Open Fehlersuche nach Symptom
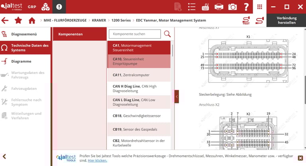 click(x=25, y=102)
